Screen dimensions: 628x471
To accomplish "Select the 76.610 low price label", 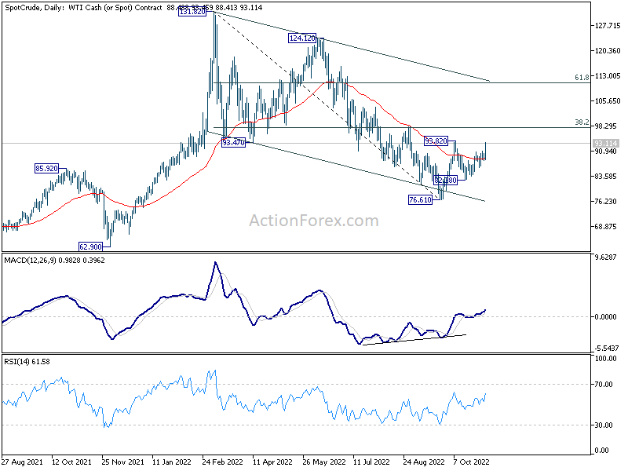I will [421, 199].
